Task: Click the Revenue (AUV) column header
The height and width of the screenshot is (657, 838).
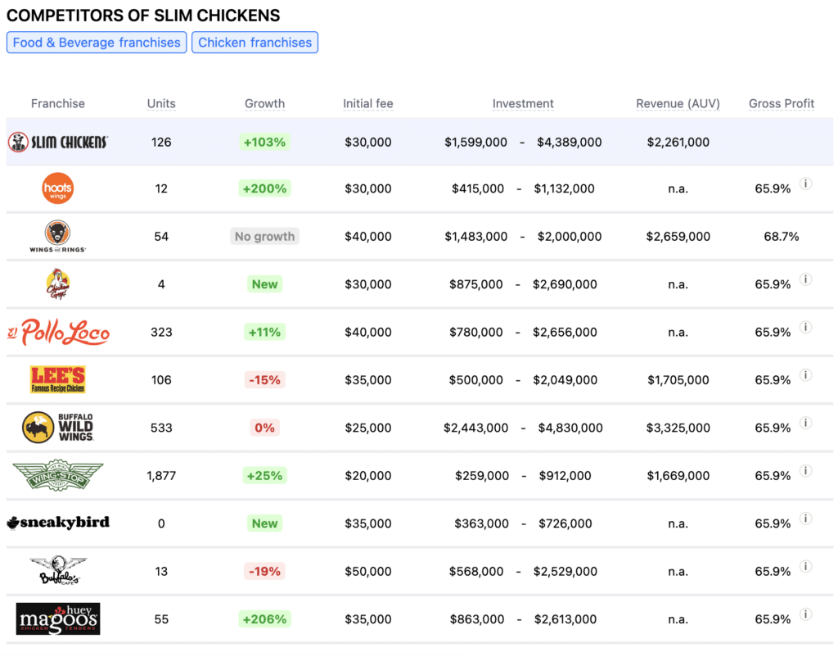Action: click(x=678, y=103)
